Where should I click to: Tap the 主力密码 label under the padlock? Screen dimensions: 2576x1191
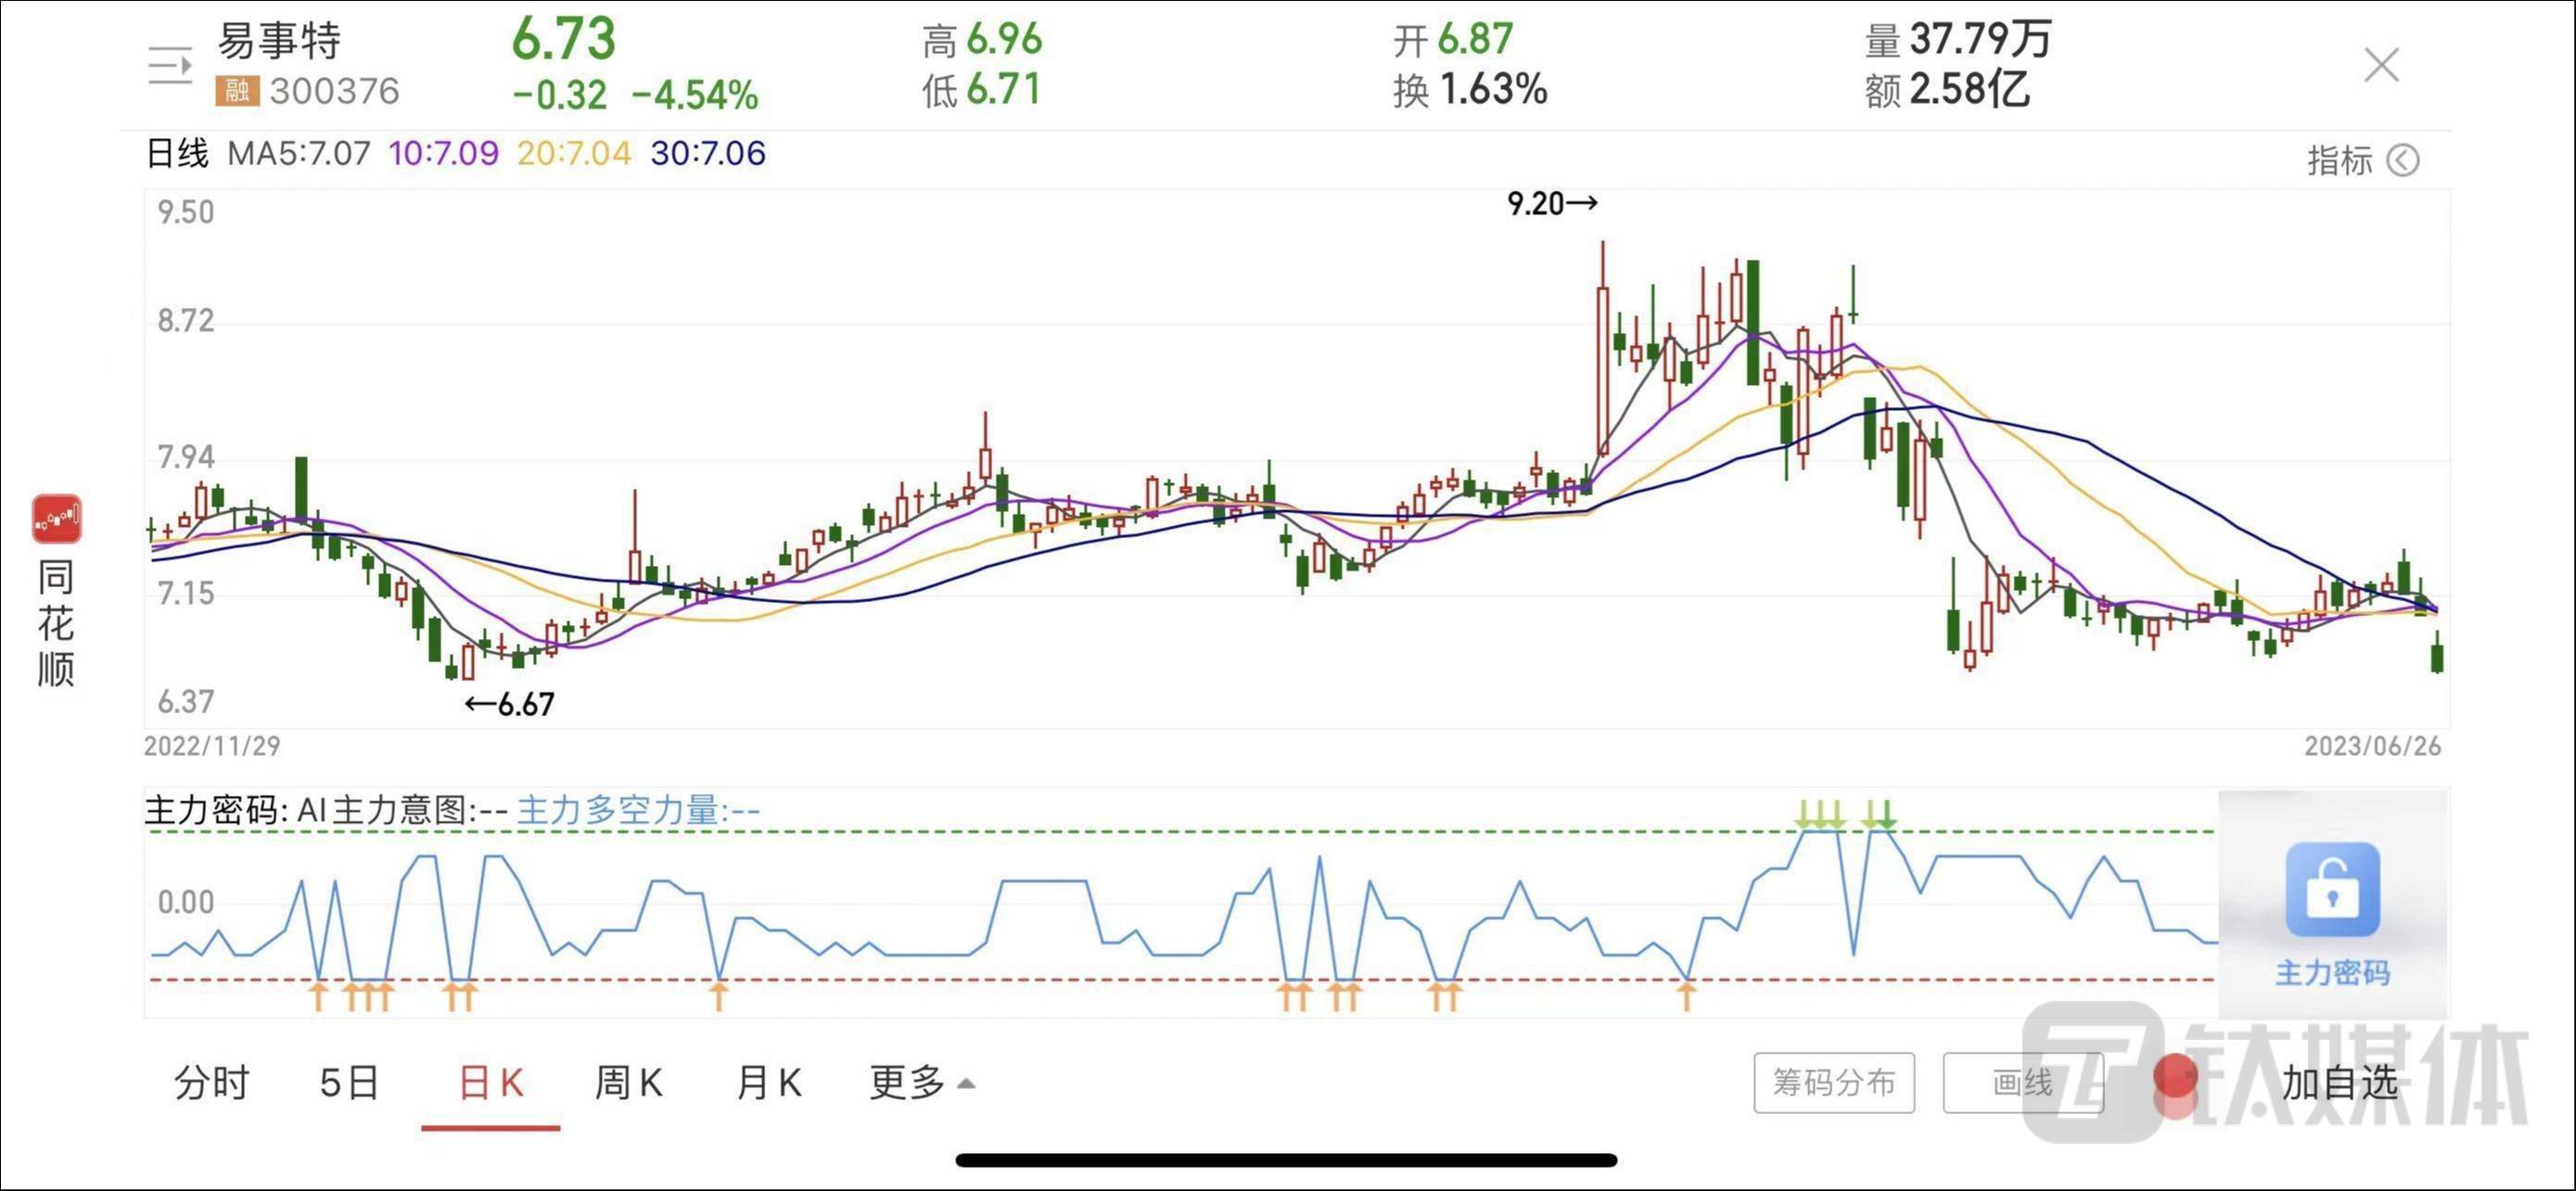[x=2332, y=973]
